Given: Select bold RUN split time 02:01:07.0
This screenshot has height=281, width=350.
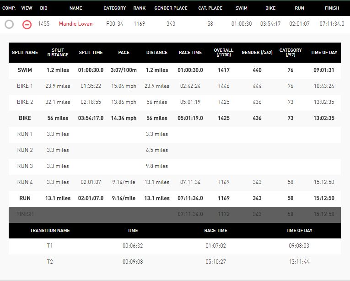Looking at the screenshot, I should click(91, 198).
